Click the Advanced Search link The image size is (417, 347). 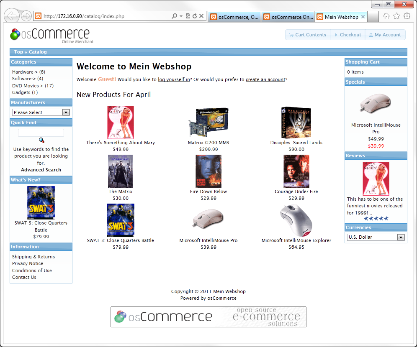pos(41,170)
